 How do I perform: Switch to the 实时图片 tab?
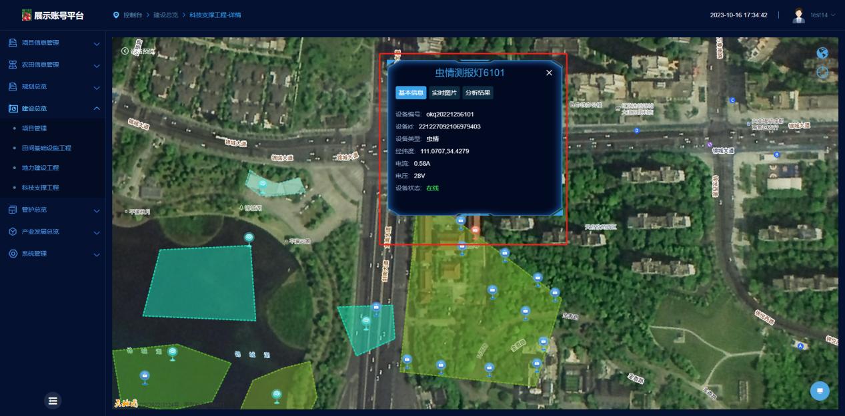[x=444, y=93]
